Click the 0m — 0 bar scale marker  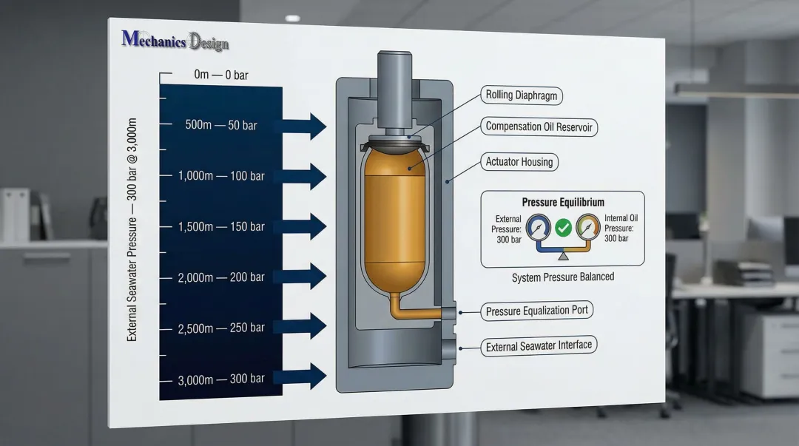click(220, 75)
